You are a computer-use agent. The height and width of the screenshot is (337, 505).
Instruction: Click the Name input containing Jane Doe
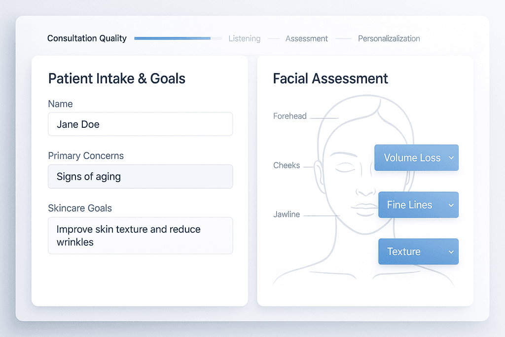(140, 124)
